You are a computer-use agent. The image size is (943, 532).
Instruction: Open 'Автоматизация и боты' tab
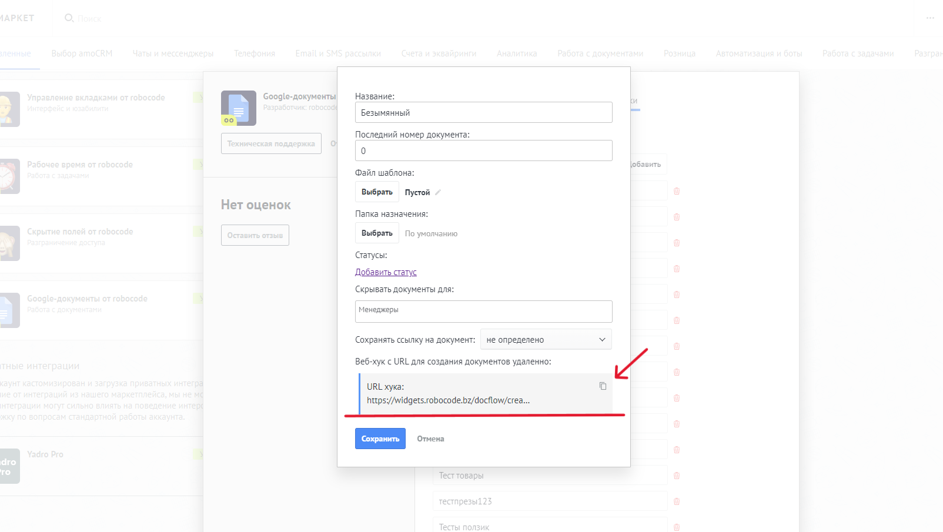click(759, 53)
